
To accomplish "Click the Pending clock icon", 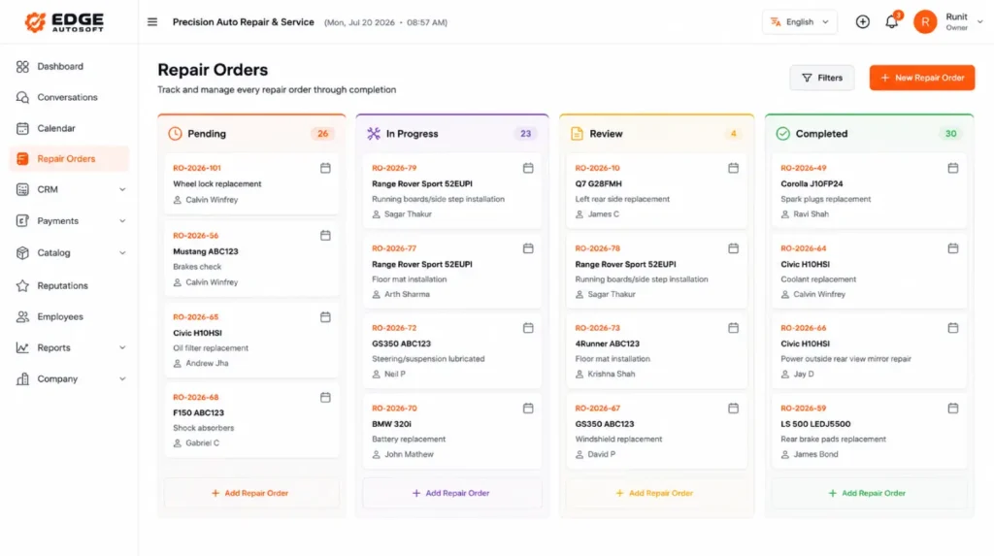I will (175, 134).
